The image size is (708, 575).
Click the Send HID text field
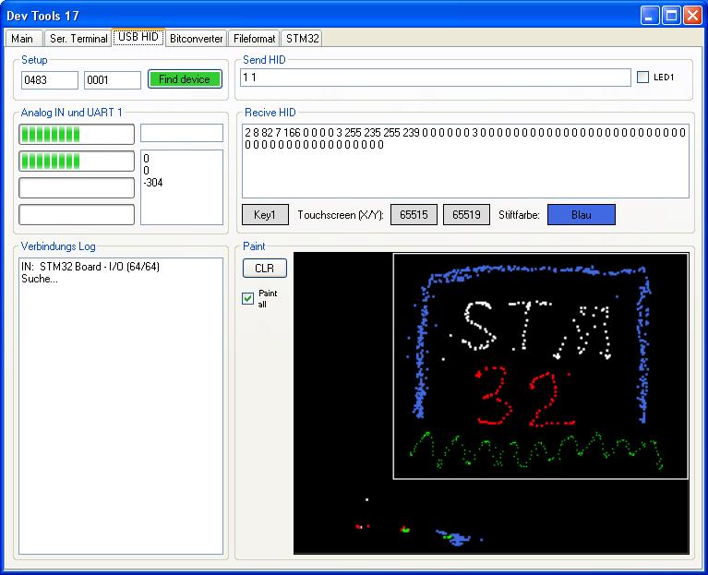point(435,78)
